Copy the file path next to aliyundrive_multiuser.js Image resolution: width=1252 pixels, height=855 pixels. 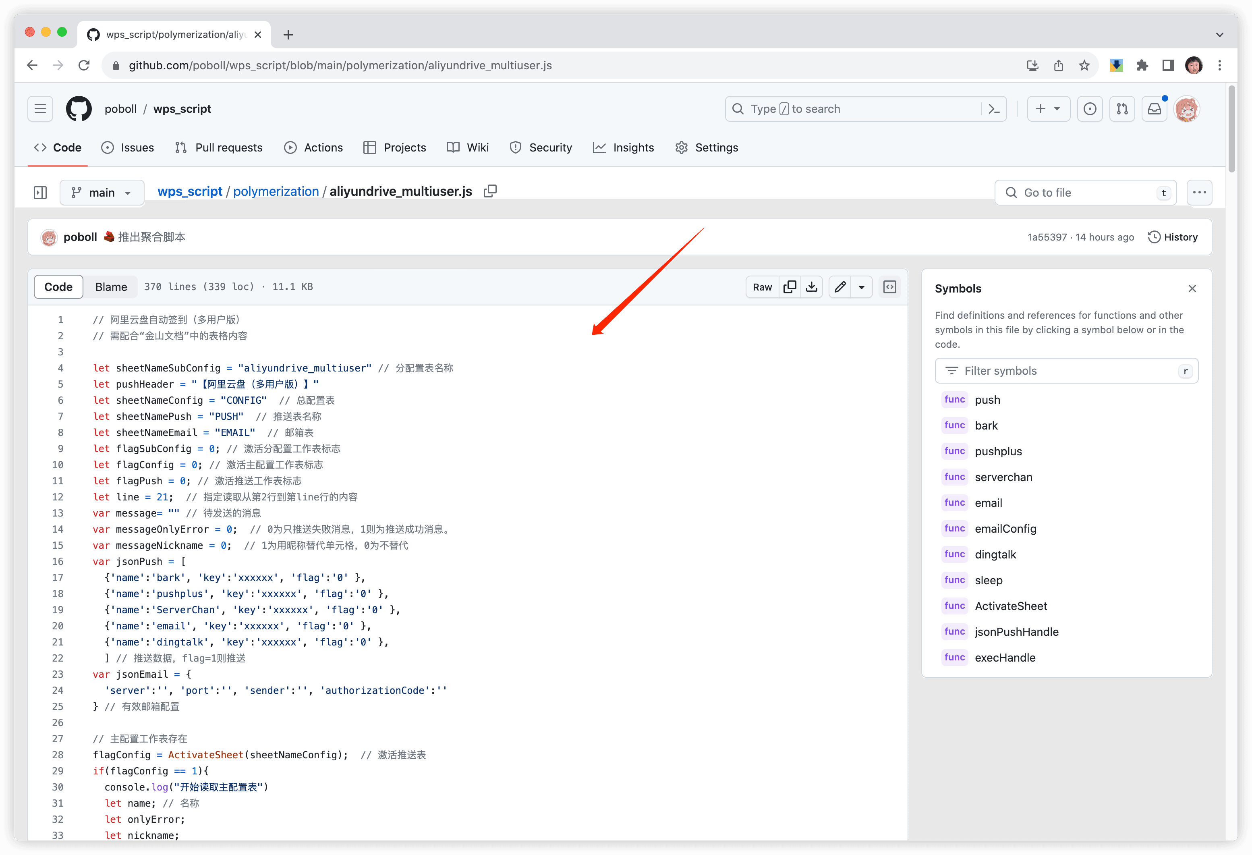click(490, 191)
